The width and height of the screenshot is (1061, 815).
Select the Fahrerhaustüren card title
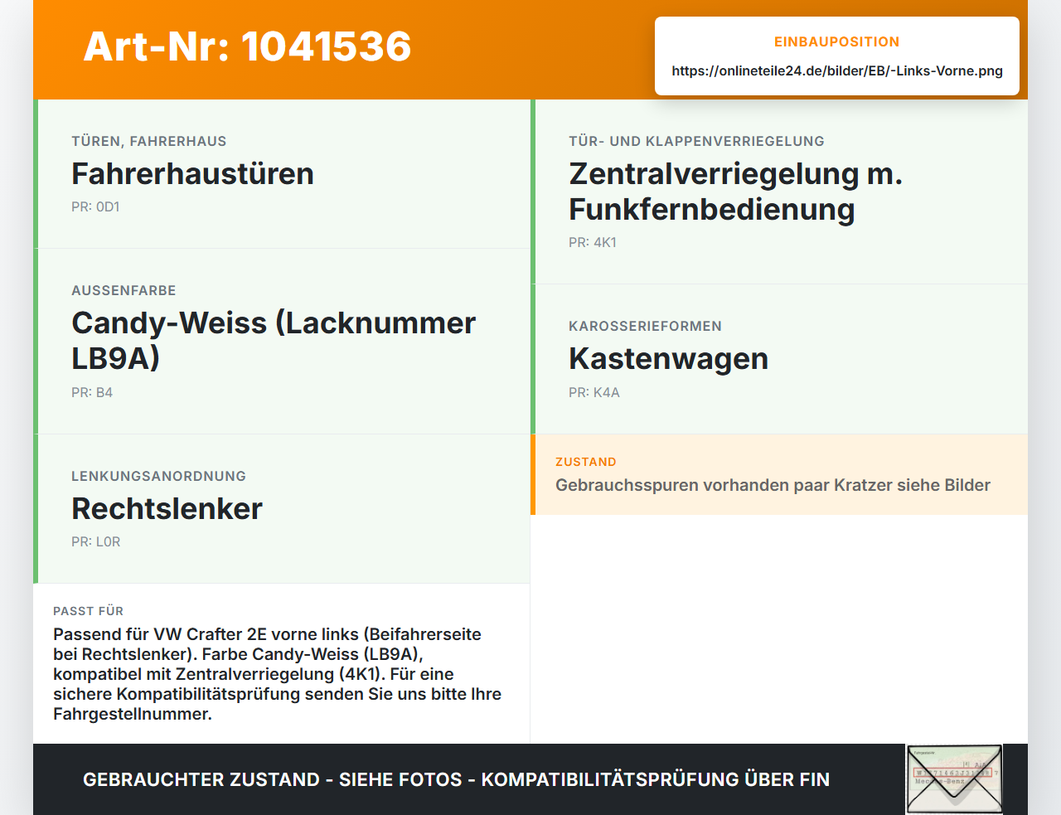192,173
